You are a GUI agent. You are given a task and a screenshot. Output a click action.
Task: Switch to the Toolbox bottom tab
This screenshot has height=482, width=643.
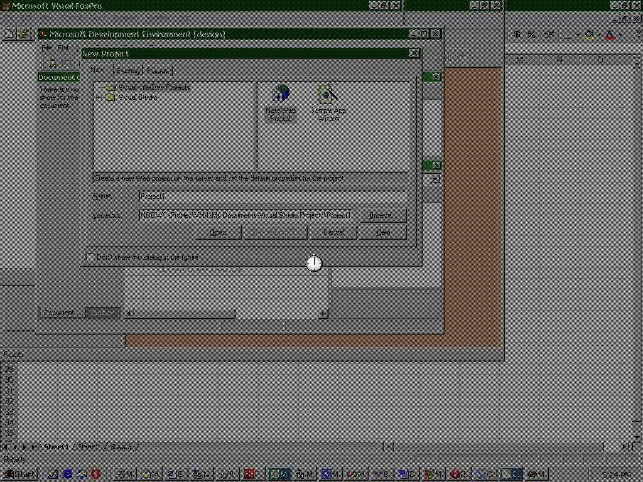(103, 313)
